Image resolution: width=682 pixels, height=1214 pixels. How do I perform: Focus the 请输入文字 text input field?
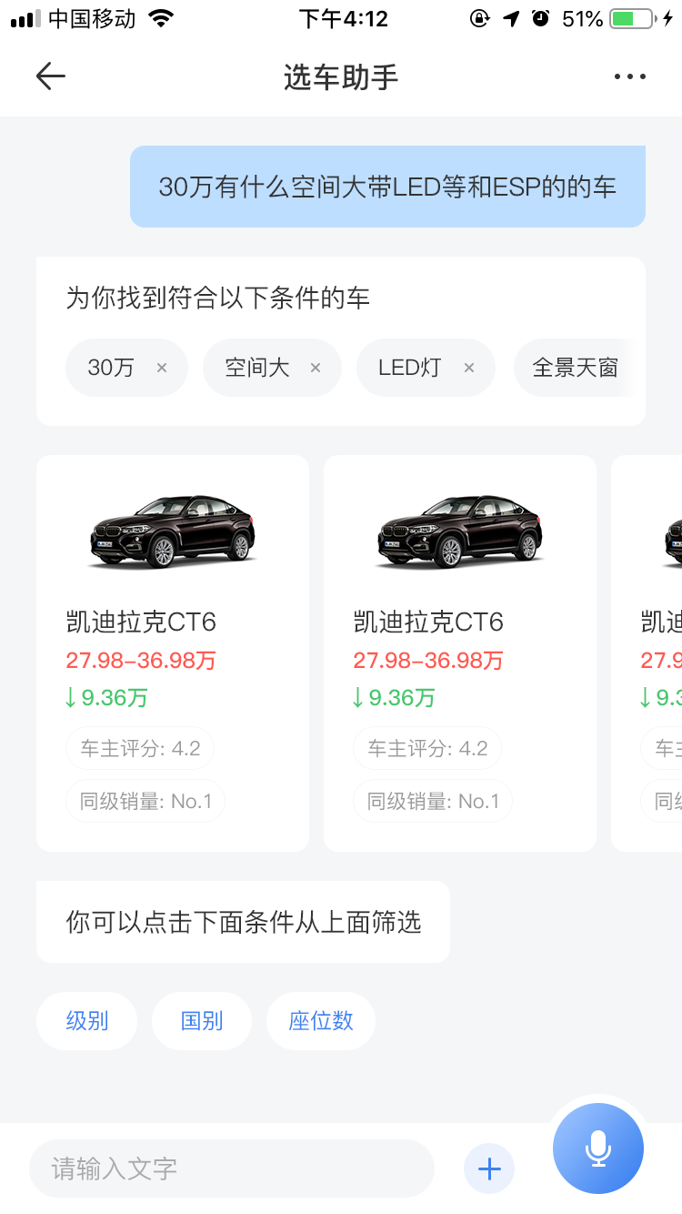click(232, 1168)
